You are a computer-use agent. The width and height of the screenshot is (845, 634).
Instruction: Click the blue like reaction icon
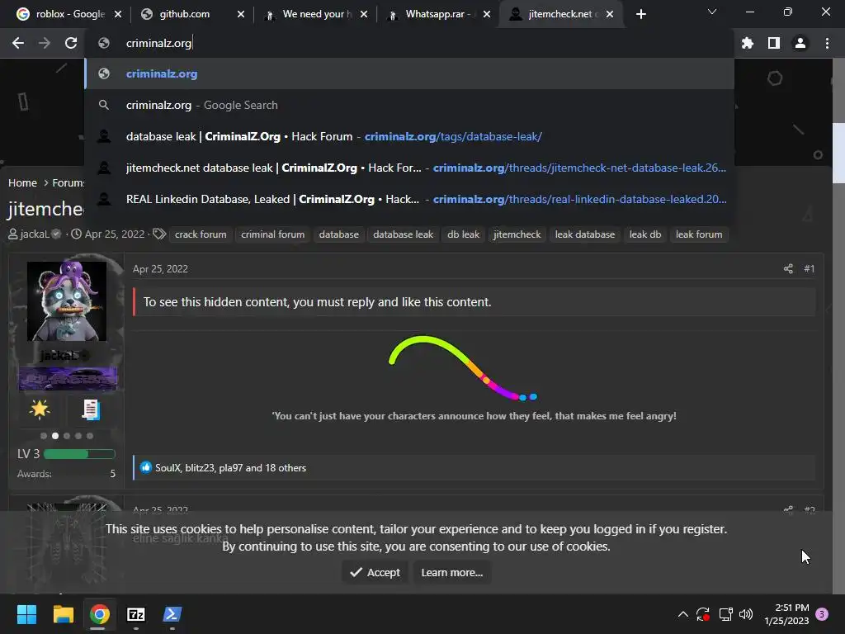(146, 467)
